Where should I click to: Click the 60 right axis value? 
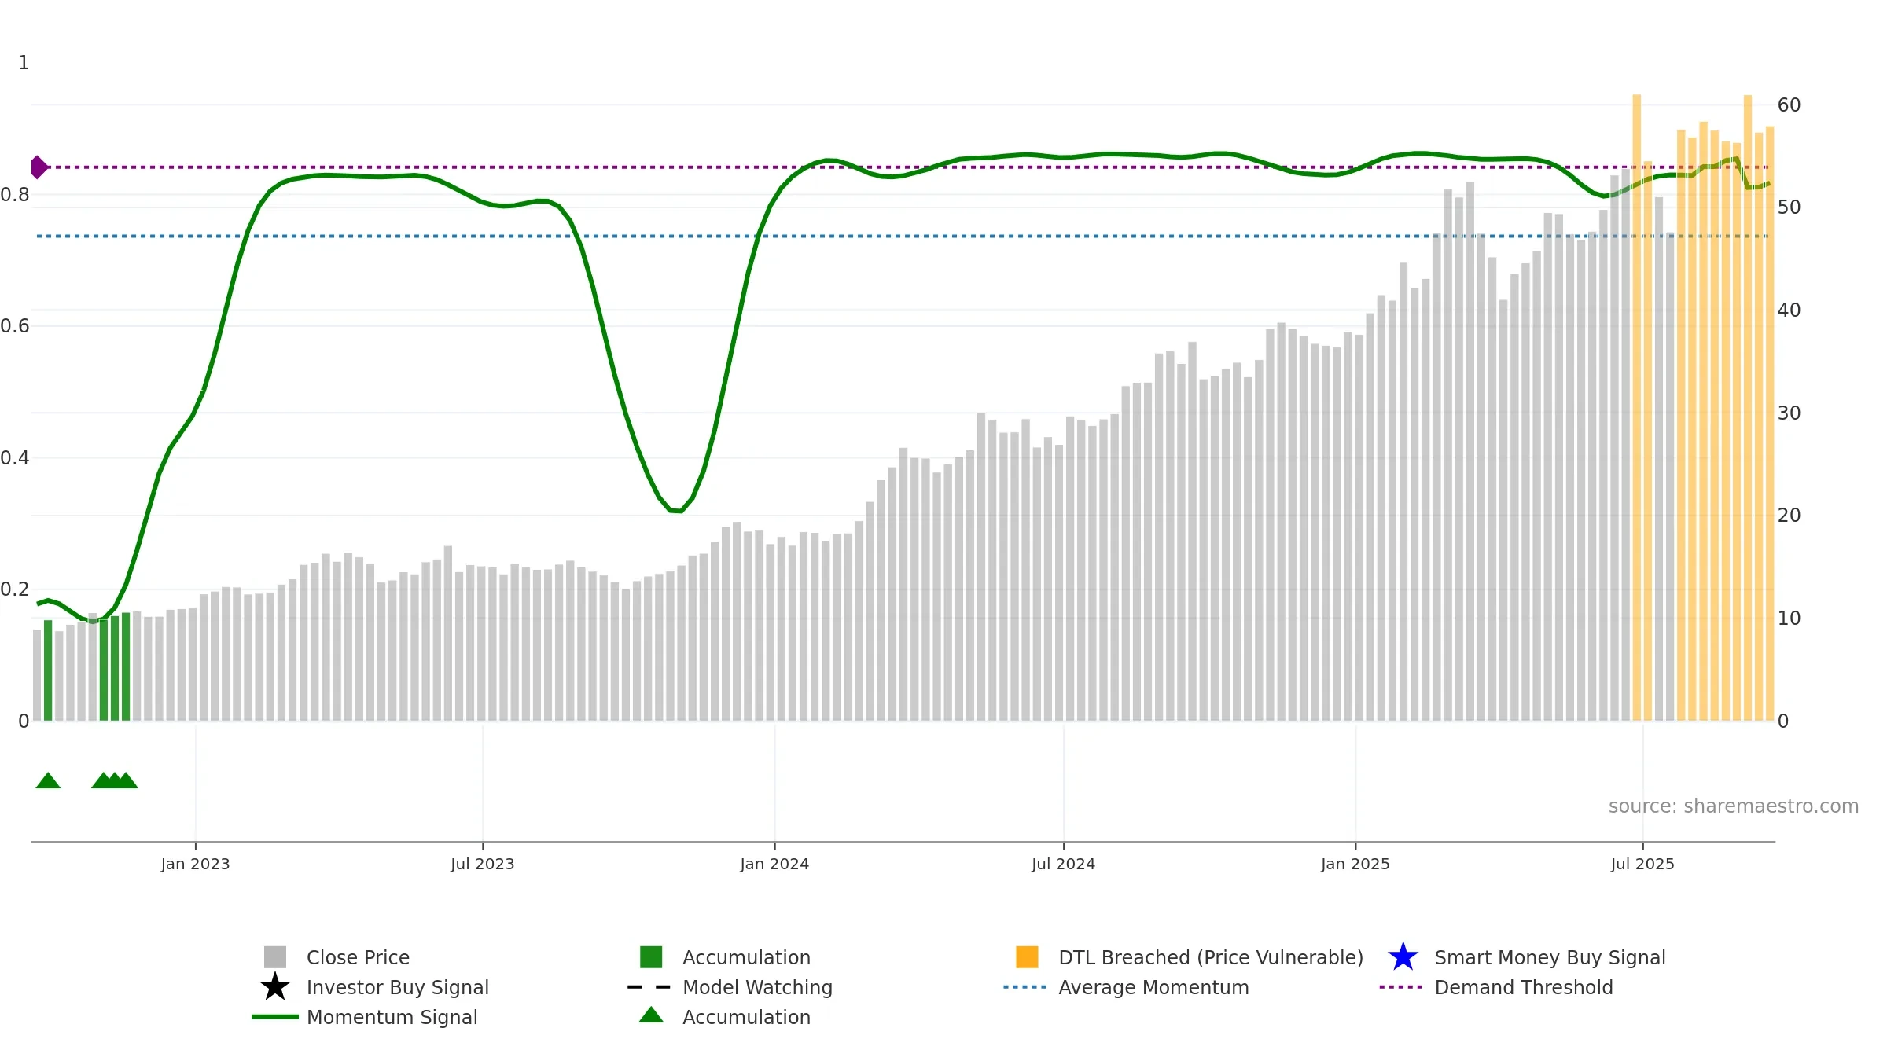click(x=1789, y=105)
